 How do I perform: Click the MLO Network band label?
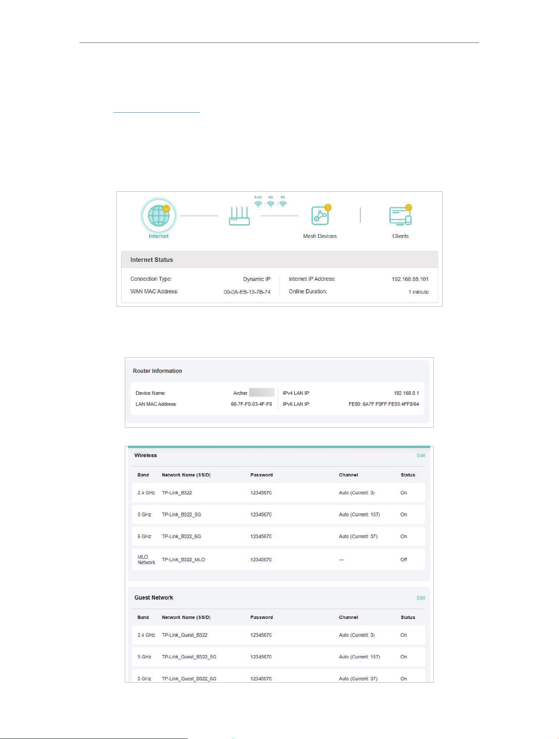point(146,560)
